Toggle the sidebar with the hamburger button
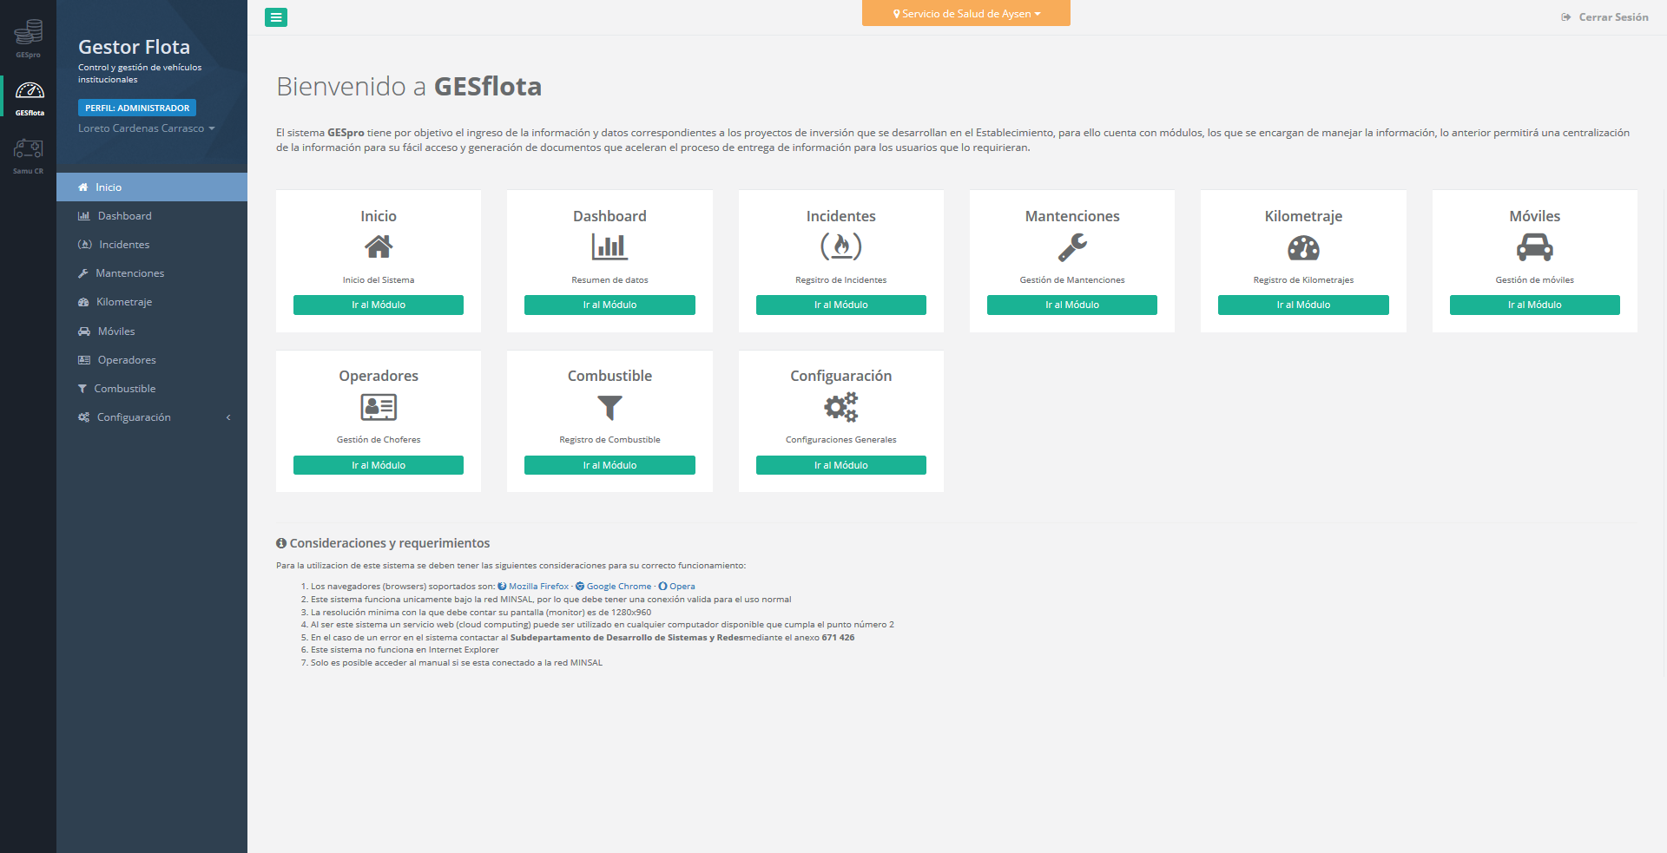The width and height of the screenshot is (1667, 853). click(x=276, y=17)
